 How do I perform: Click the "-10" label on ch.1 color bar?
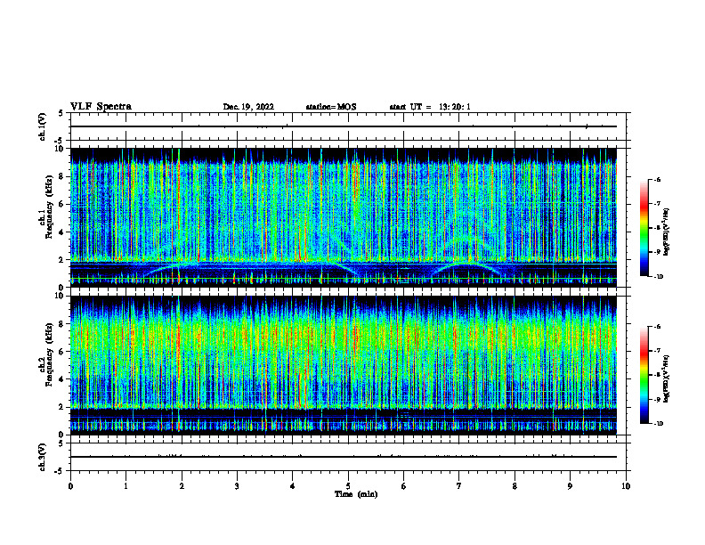pyautogui.click(x=659, y=277)
